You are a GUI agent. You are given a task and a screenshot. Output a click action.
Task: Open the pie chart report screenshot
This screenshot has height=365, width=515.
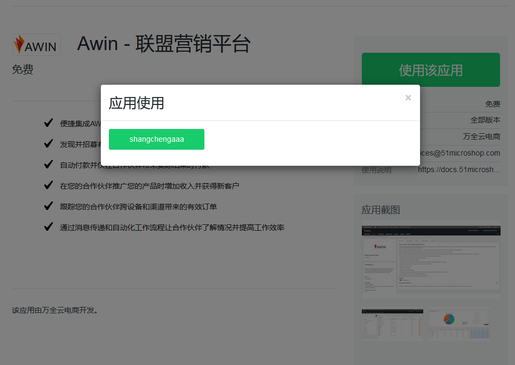coord(459,323)
